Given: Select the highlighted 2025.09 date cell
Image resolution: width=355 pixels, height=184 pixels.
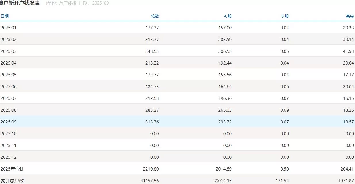Looking at the screenshot, I should 9,122.
